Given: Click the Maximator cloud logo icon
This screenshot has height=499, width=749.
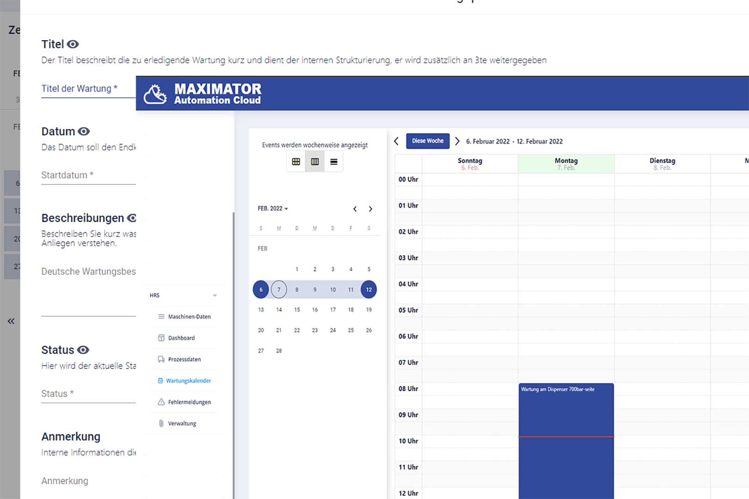Looking at the screenshot, I should click(x=155, y=94).
